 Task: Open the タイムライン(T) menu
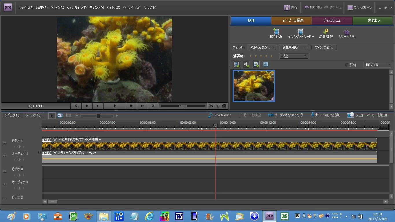click(x=77, y=8)
